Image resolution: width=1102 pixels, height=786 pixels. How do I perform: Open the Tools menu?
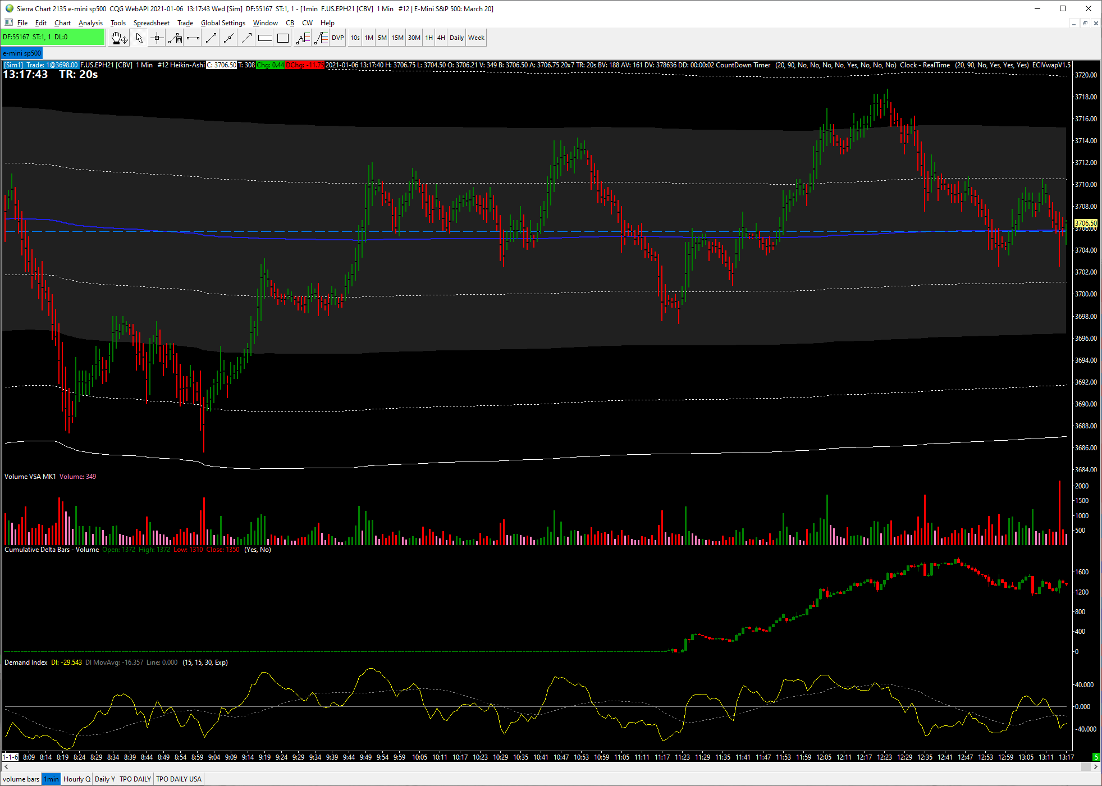coord(118,23)
